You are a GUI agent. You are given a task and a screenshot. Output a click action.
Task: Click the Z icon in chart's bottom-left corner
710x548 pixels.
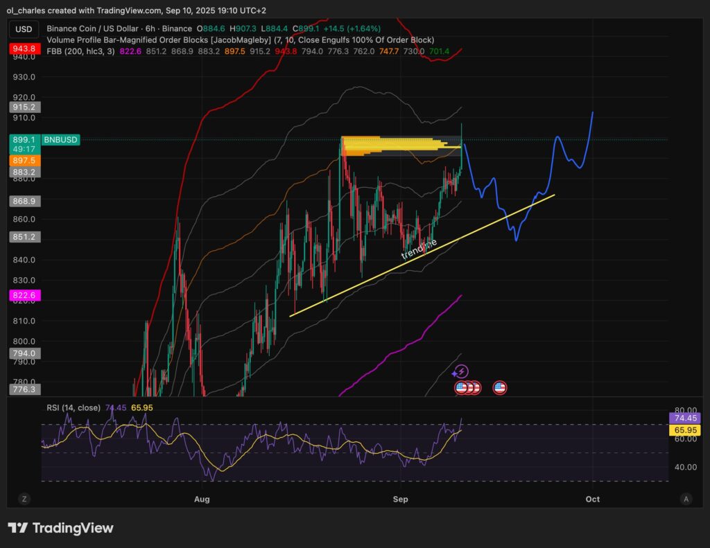(24, 498)
